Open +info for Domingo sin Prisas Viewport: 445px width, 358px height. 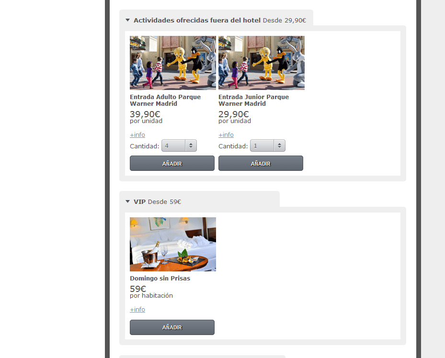click(x=137, y=310)
